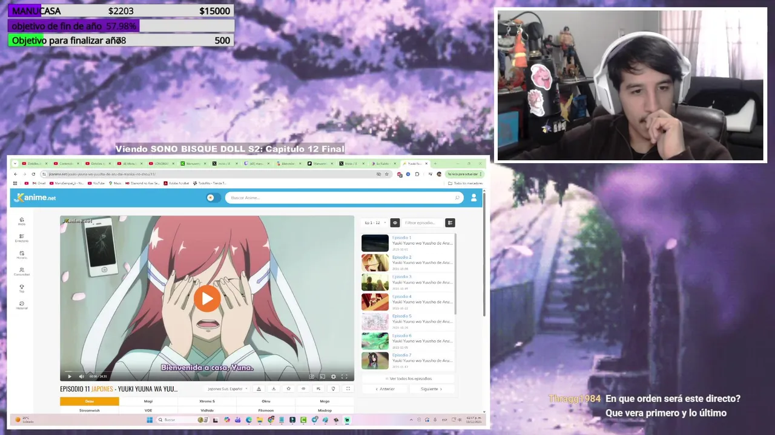775x435 pixels.
Task: Open Horario in the left sidebar
Action: [22, 255]
